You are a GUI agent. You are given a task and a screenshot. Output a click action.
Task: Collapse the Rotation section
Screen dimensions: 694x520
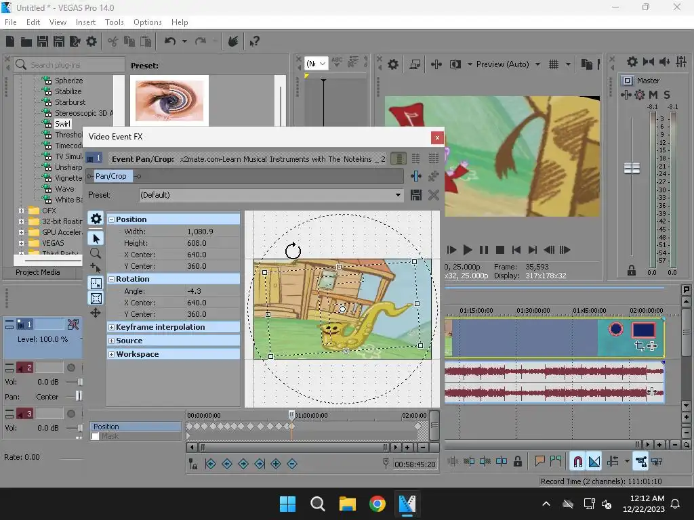click(112, 280)
